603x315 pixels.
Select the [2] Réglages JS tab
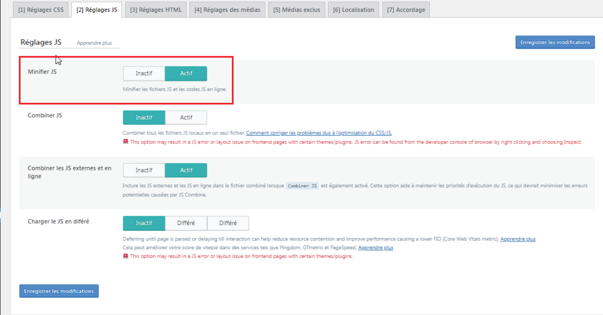pyautogui.click(x=97, y=9)
